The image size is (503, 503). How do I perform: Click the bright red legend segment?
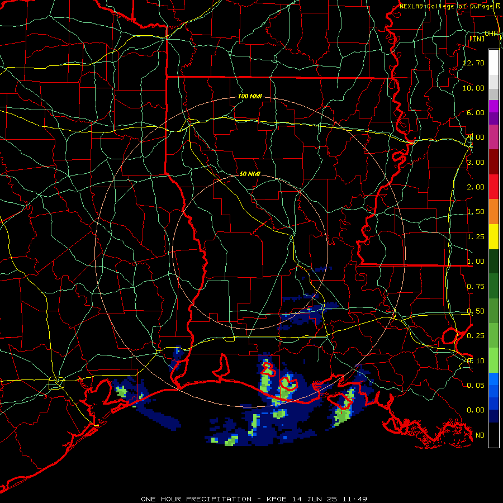point(493,187)
